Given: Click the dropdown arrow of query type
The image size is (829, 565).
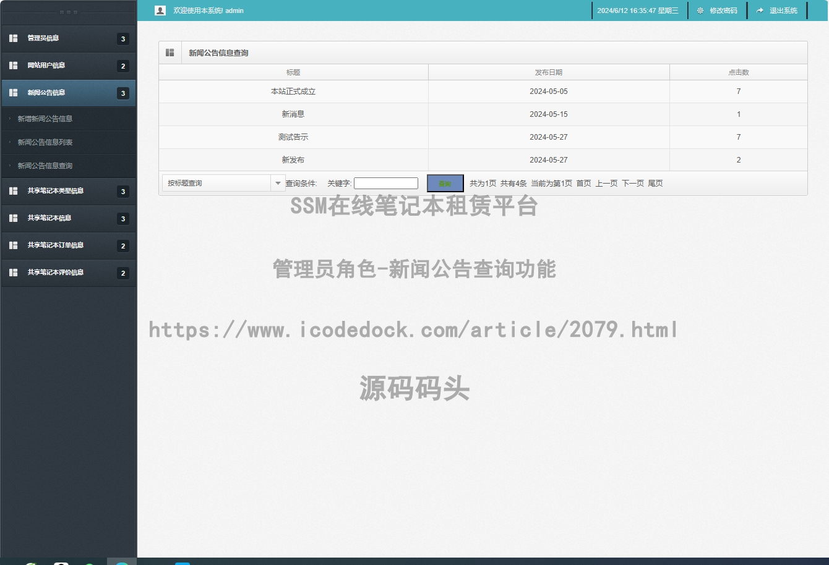Looking at the screenshot, I should [278, 183].
